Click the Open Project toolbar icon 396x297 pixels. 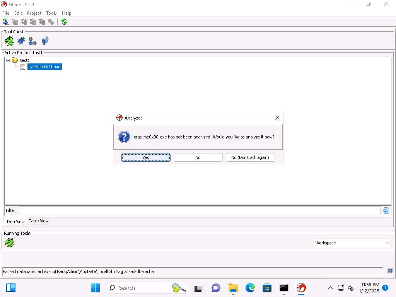tap(15, 22)
